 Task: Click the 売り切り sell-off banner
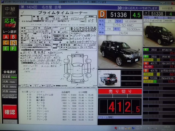click(120, 91)
